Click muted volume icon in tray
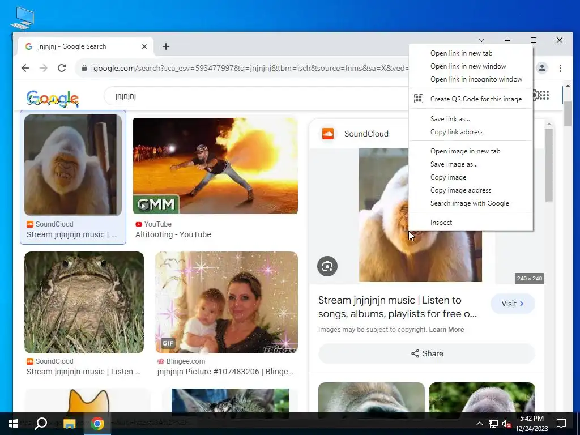Image resolution: width=580 pixels, height=435 pixels. pos(507,424)
